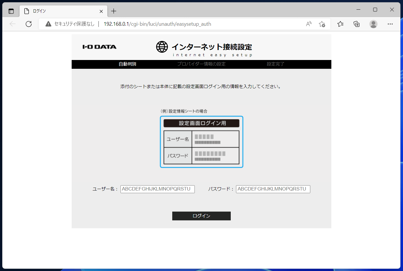This screenshot has height=271, width=403.
Task: Open the Collections icon
Action: [356, 24]
